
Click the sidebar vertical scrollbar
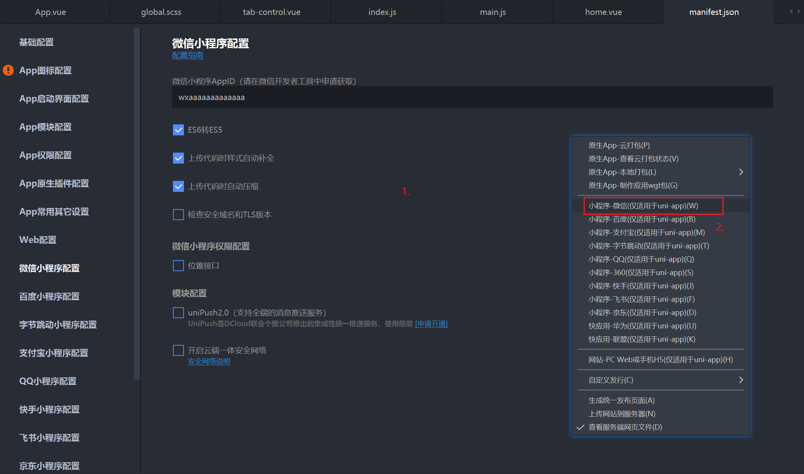point(136,203)
